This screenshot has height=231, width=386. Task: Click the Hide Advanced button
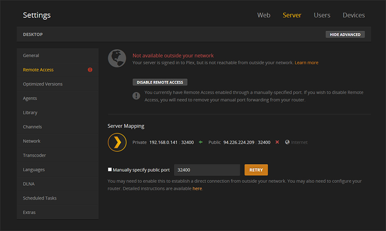(x=345, y=34)
